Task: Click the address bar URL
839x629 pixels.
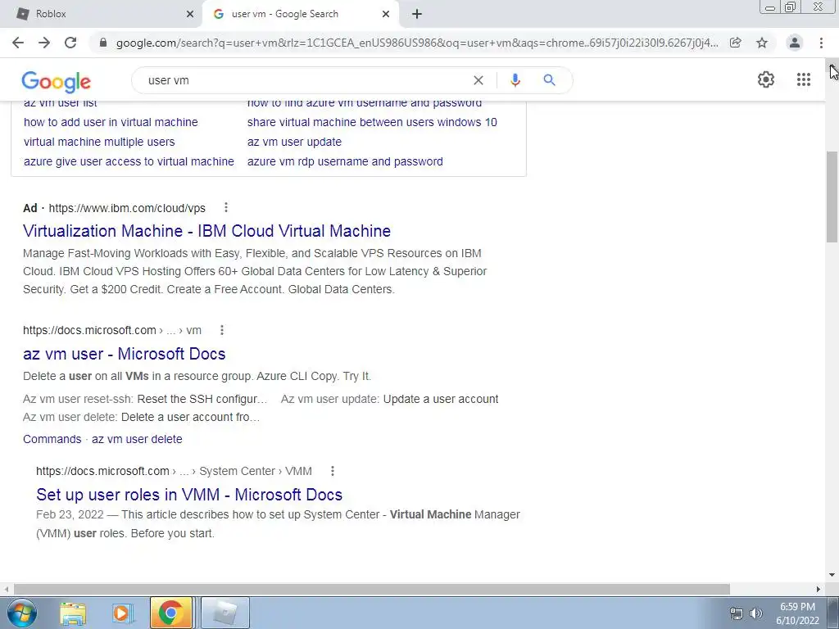Action: 417,43
